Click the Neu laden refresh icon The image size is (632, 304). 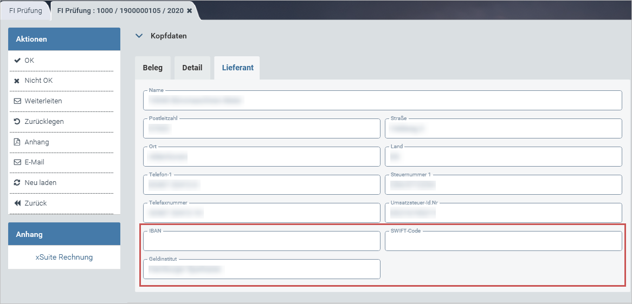click(17, 183)
